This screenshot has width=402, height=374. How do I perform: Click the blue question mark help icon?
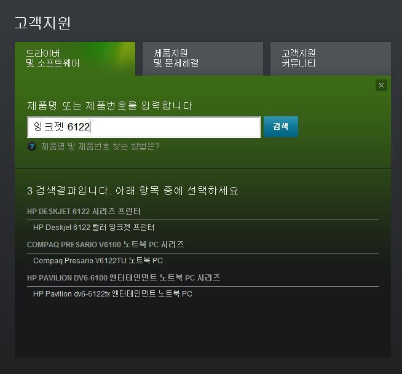point(32,146)
